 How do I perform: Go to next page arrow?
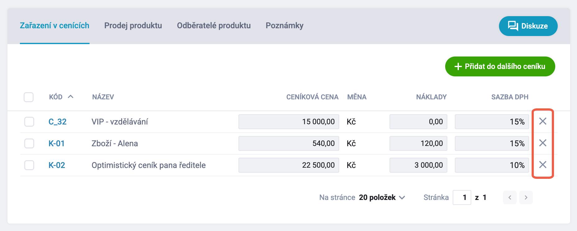coord(526,197)
